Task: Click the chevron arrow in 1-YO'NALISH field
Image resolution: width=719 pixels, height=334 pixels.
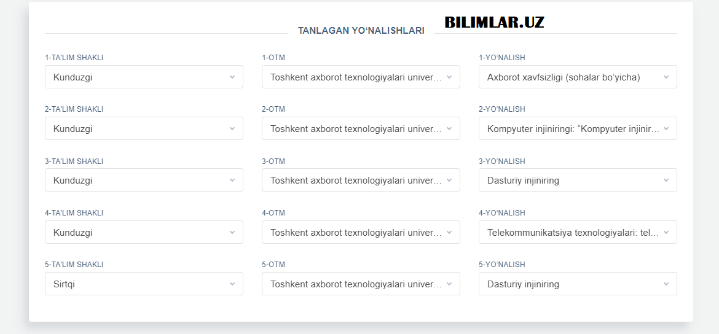Action: coord(666,77)
